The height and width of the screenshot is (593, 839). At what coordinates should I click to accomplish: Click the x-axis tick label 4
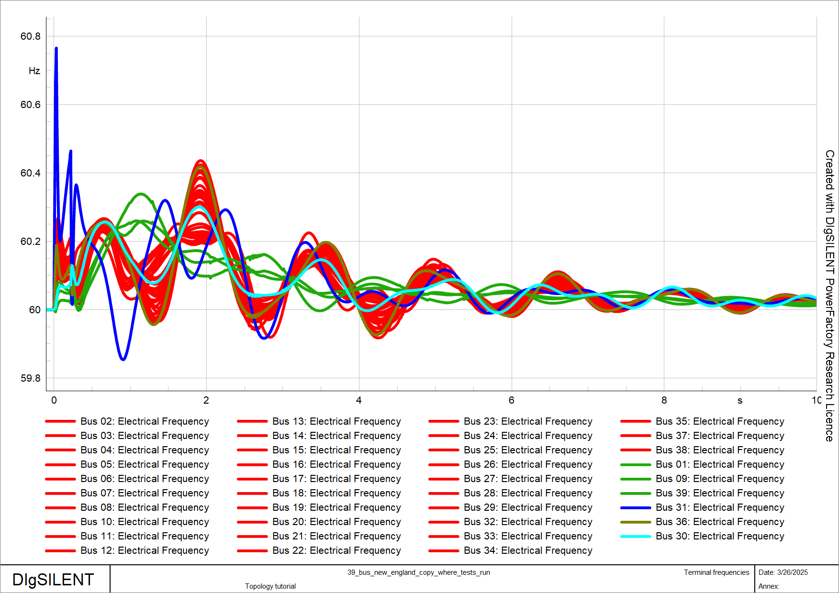[x=359, y=400]
